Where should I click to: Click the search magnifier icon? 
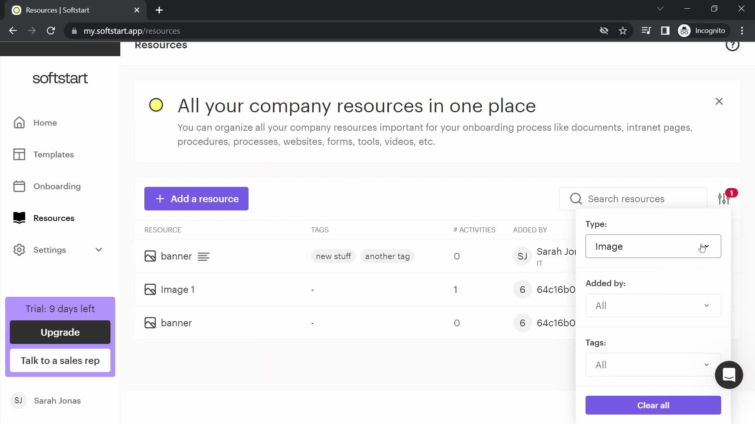pos(576,199)
